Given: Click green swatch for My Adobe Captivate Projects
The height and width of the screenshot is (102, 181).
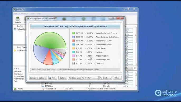Looking at the screenshot, I should [73, 33].
